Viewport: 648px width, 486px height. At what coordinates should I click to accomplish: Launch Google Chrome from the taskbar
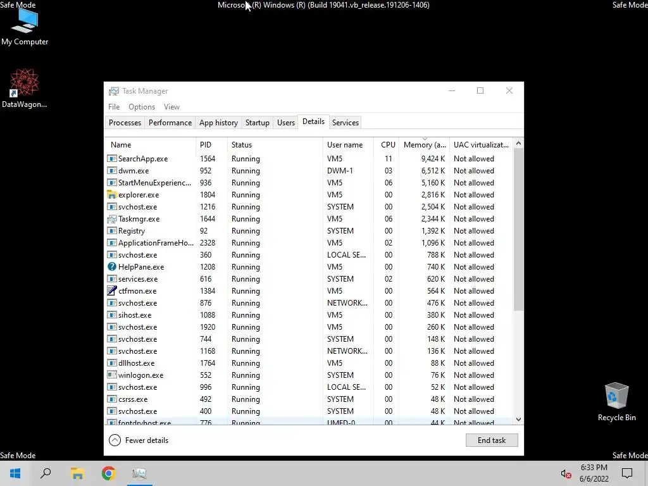click(108, 473)
